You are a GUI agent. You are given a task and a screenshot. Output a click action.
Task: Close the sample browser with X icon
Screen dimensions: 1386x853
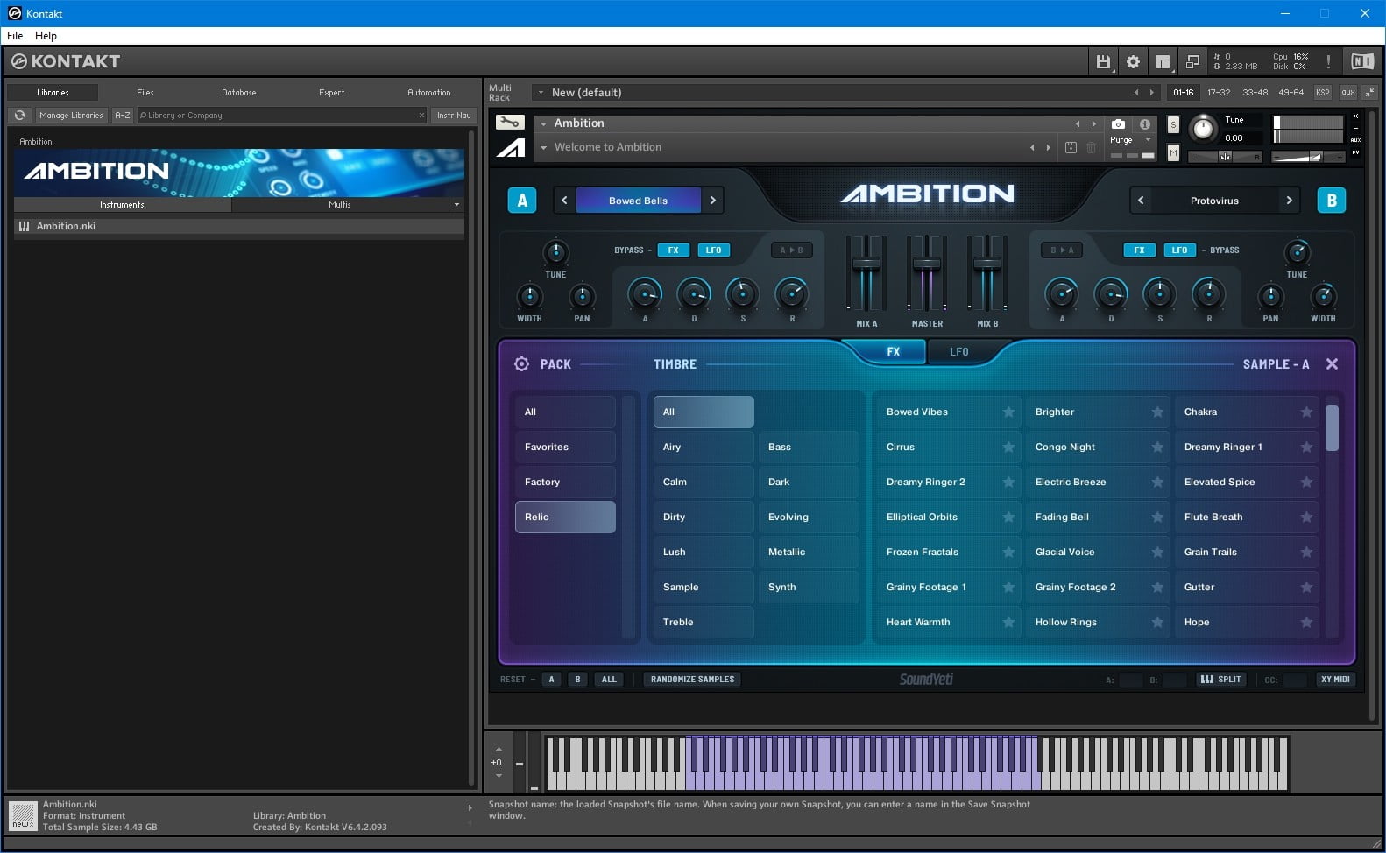pyautogui.click(x=1332, y=363)
